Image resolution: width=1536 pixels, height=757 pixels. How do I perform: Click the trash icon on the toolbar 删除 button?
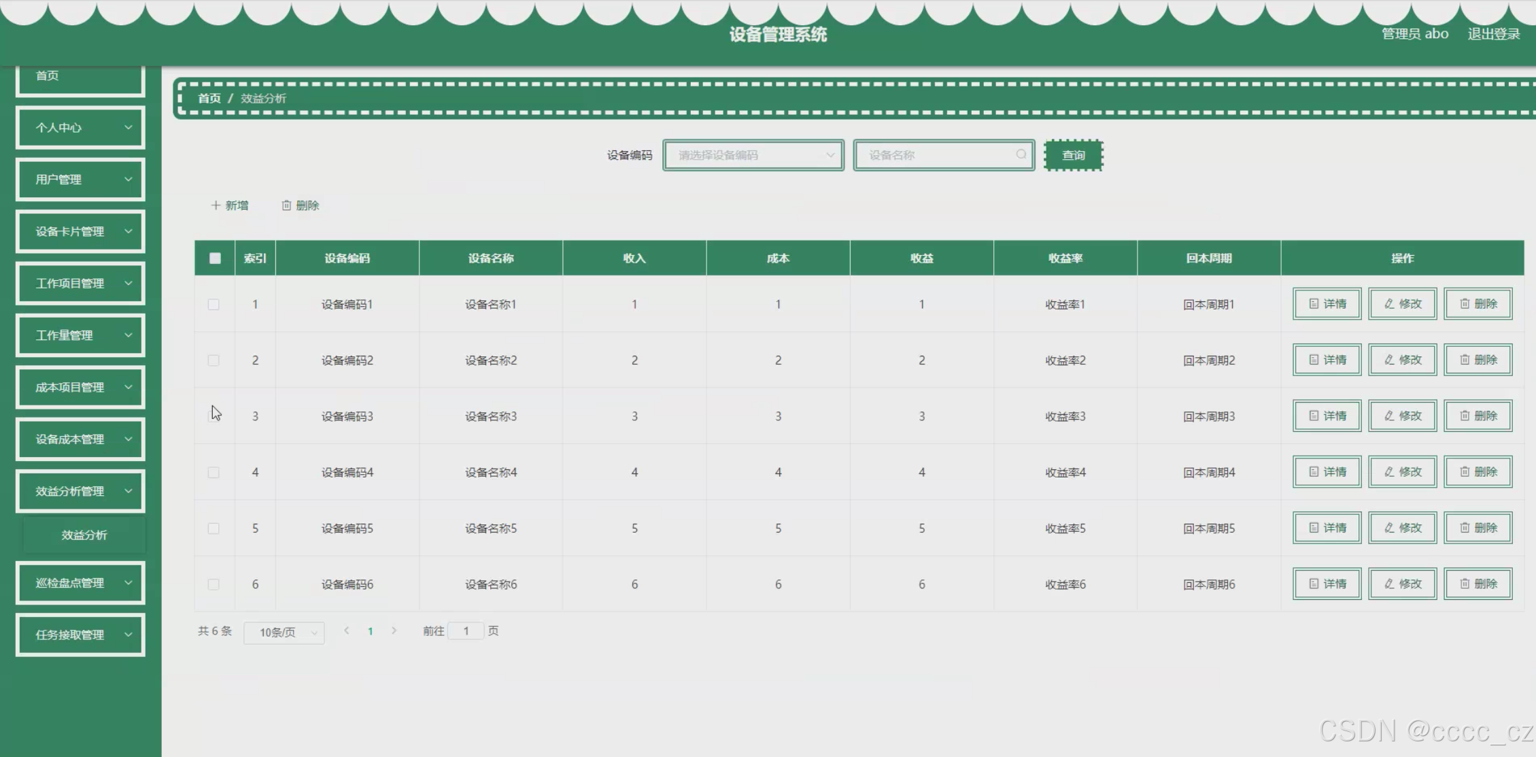tap(286, 205)
